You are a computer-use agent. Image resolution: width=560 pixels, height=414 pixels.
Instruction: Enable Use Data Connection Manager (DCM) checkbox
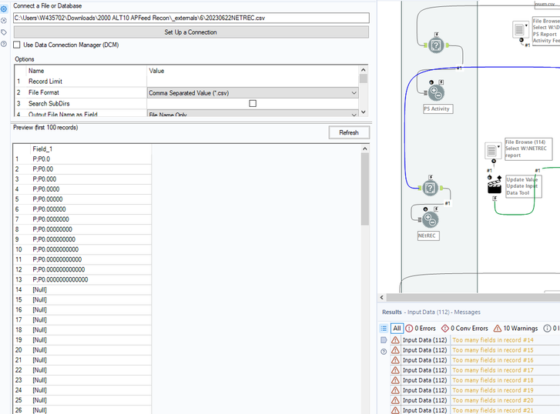coord(17,45)
